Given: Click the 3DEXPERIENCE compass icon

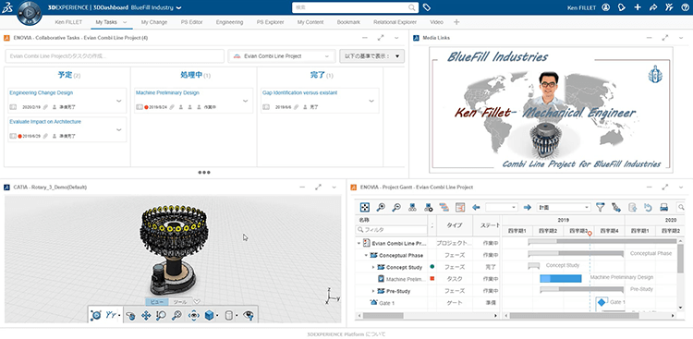Looking at the screenshot, I should [x=30, y=13].
